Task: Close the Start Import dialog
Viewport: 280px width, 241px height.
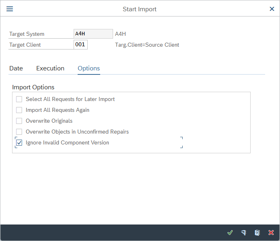Action: 272,9
